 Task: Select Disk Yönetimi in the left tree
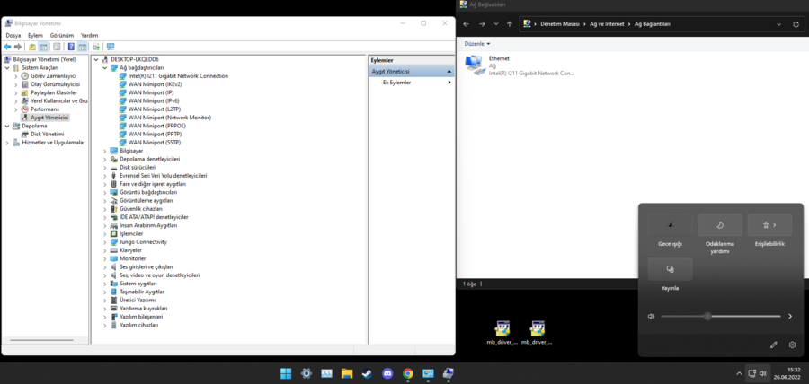pyautogui.click(x=47, y=134)
